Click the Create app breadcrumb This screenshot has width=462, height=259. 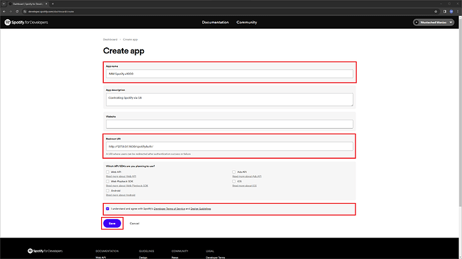[131, 39]
